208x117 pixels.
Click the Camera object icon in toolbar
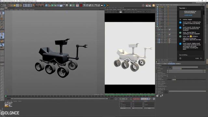(64, 6)
